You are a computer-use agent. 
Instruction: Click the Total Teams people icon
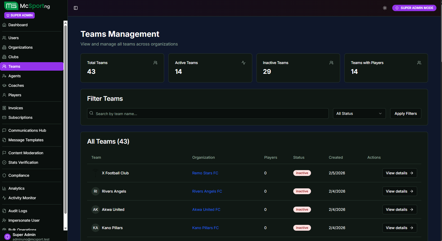(x=155, y=63)
